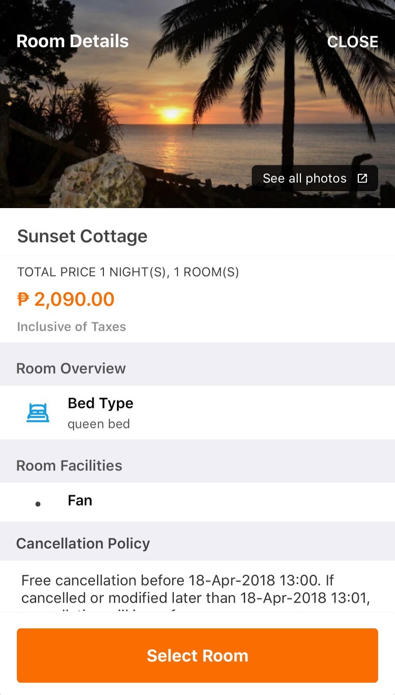Tap the free cancellation policy text

pos(196,589)
